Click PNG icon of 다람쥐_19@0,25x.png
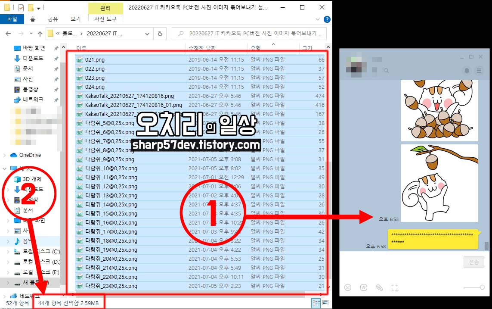The width and height of the screenshot is (492, 309). (80, 250)
